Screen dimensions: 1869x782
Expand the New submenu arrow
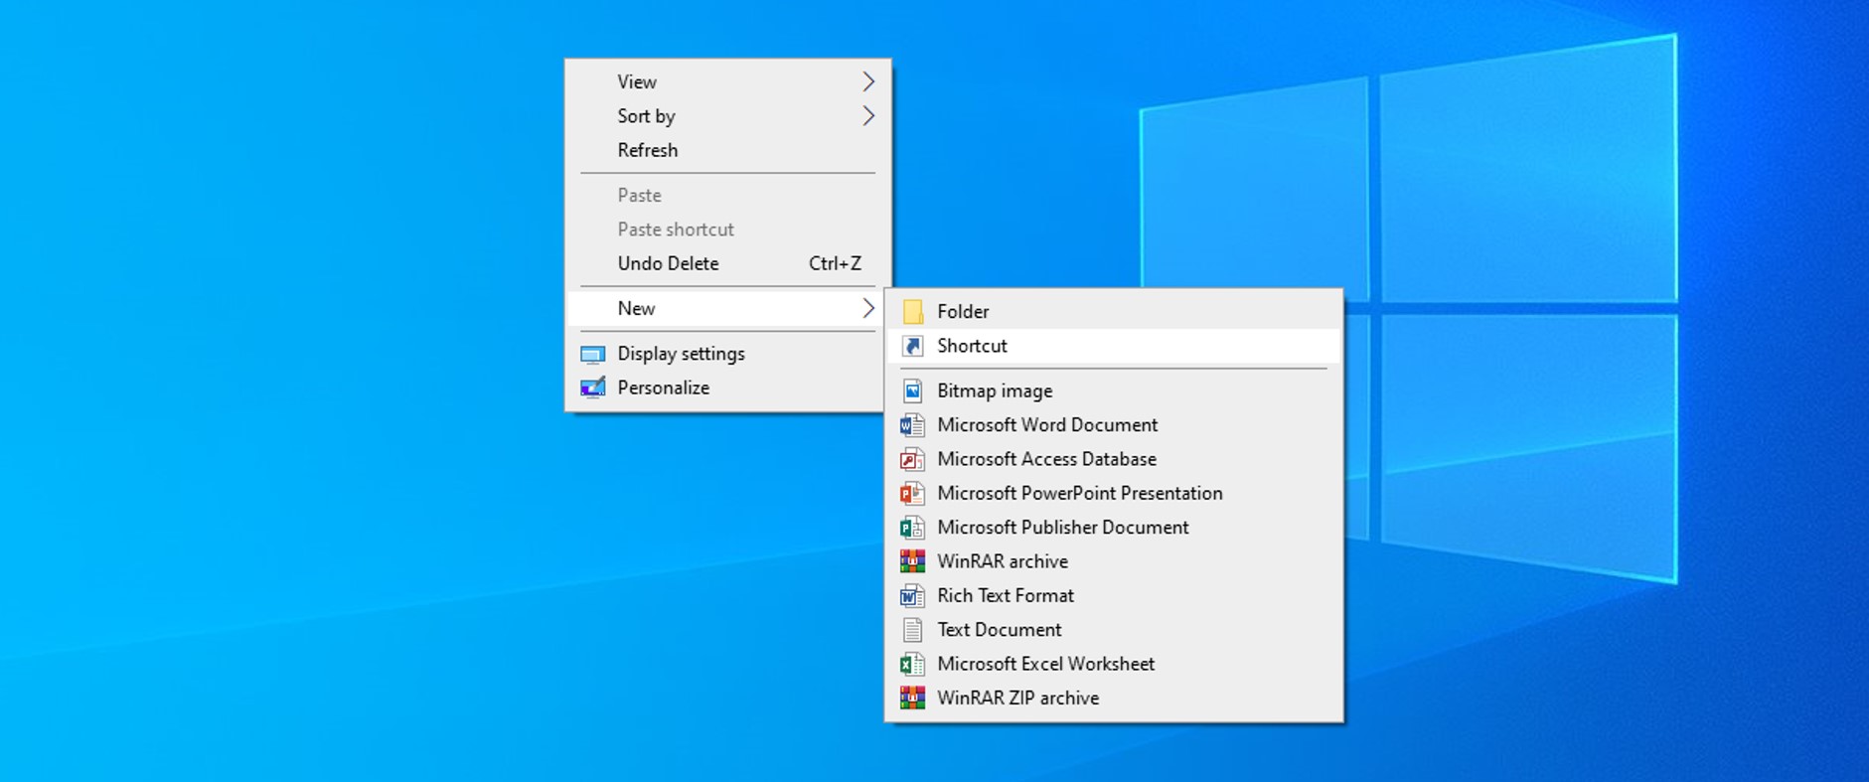(868, 308)
